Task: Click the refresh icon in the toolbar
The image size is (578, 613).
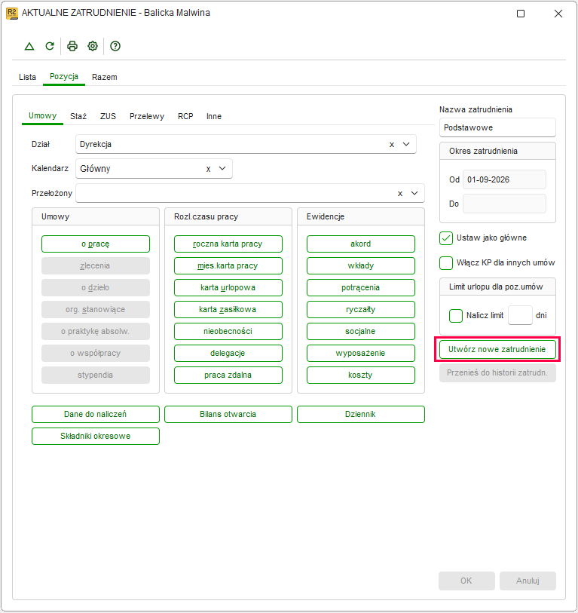Action: [x=50, y=46]
